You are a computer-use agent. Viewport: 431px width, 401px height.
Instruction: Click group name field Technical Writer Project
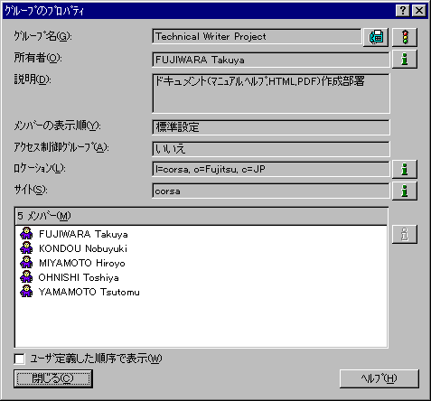(x=257, y=37)
